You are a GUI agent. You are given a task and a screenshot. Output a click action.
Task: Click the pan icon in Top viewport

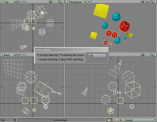(51, 2)
